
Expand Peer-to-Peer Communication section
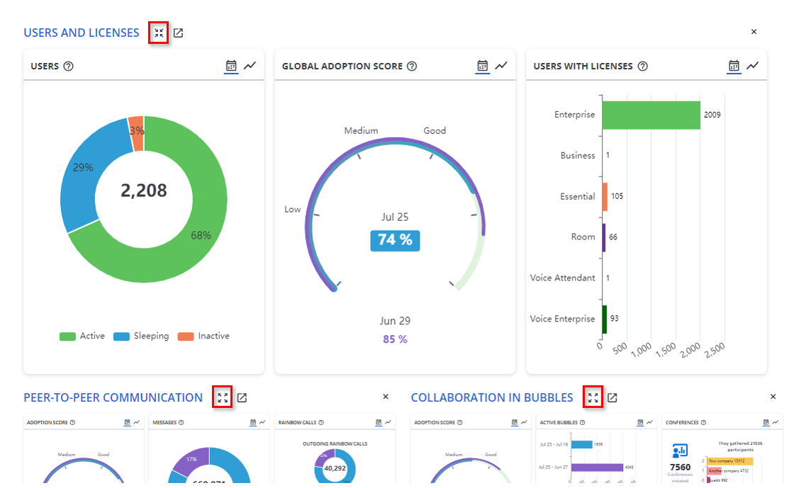[223, 397]
